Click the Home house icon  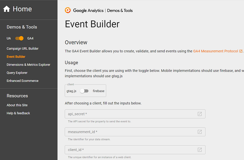click(x=6, y=9)
